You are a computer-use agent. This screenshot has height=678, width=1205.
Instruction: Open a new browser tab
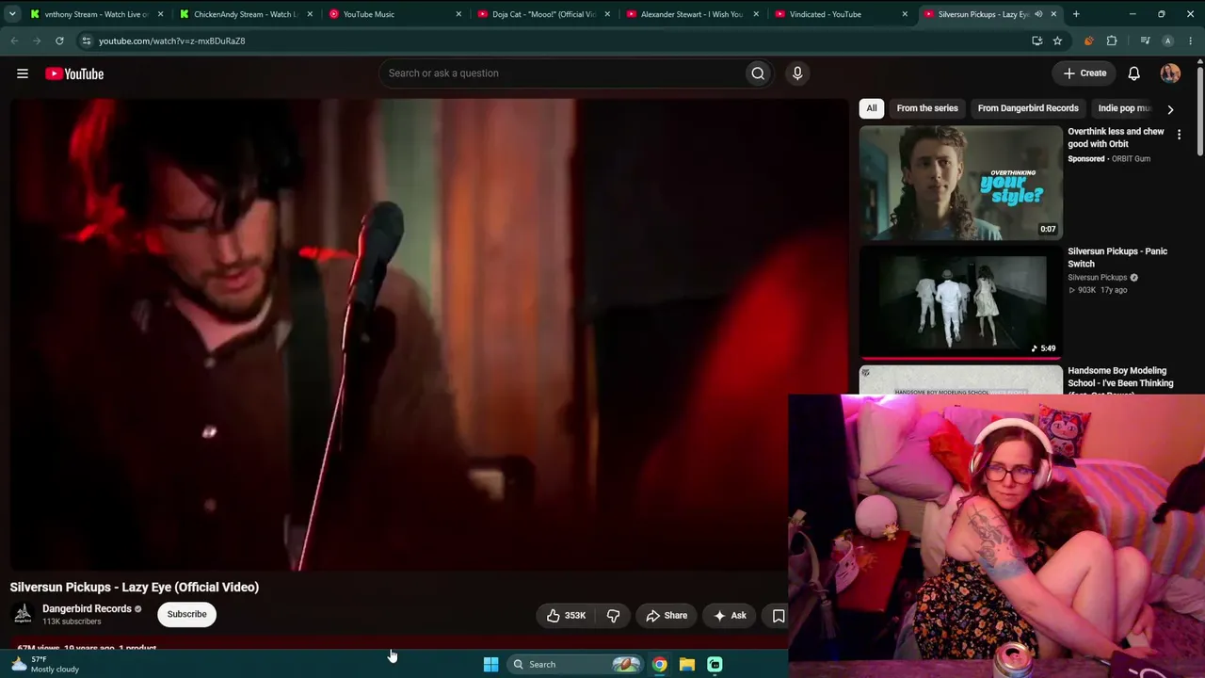pos(1076,14)
